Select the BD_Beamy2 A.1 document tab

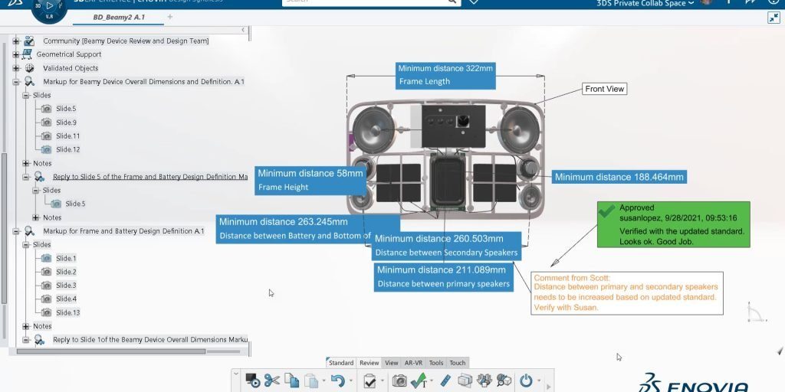point(119,18)
